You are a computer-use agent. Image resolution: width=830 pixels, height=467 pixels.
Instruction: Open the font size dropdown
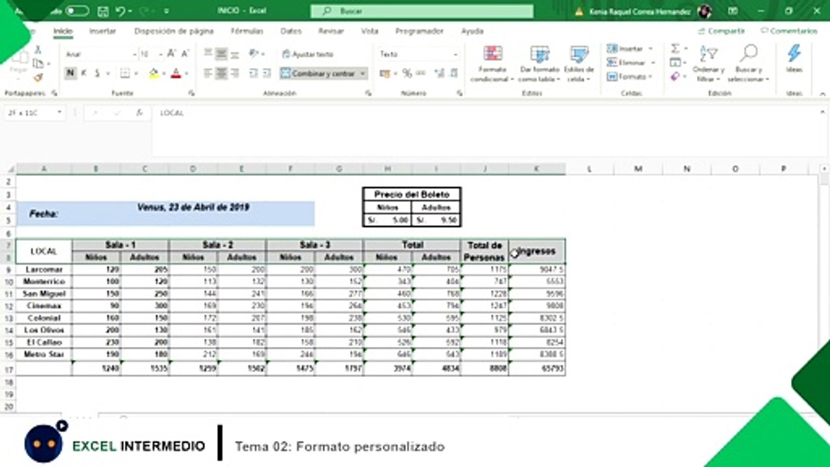click(160, 54)
